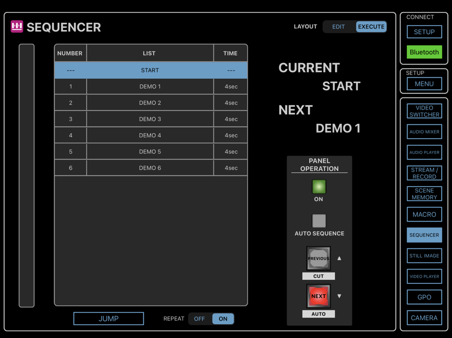Viewport: 452px width, 338px height.
Task: Select the highlighted Sequencer page button
Action: tap(424, 235)
